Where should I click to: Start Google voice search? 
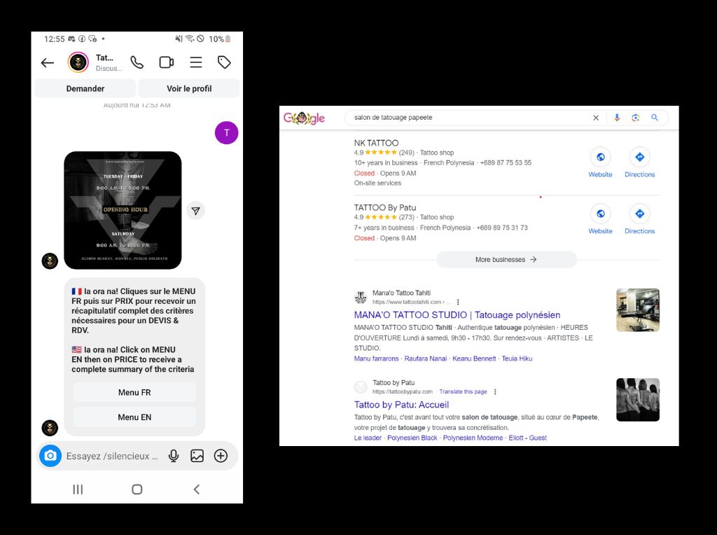tap(617, 118)
